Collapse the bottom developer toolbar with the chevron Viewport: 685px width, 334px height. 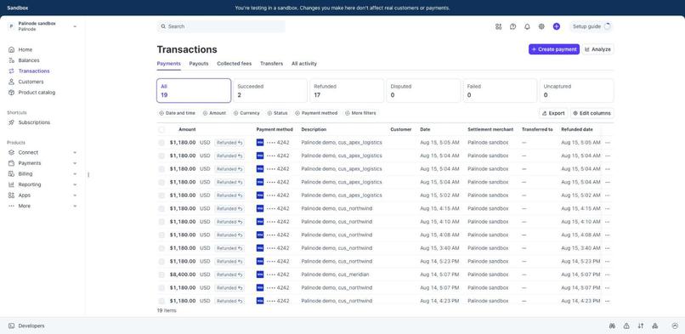pyautogui.click(x=675, y=326)
